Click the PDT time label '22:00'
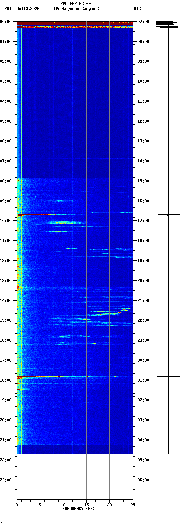The height and width of the screenshot is (526, 183). (6, 460)
